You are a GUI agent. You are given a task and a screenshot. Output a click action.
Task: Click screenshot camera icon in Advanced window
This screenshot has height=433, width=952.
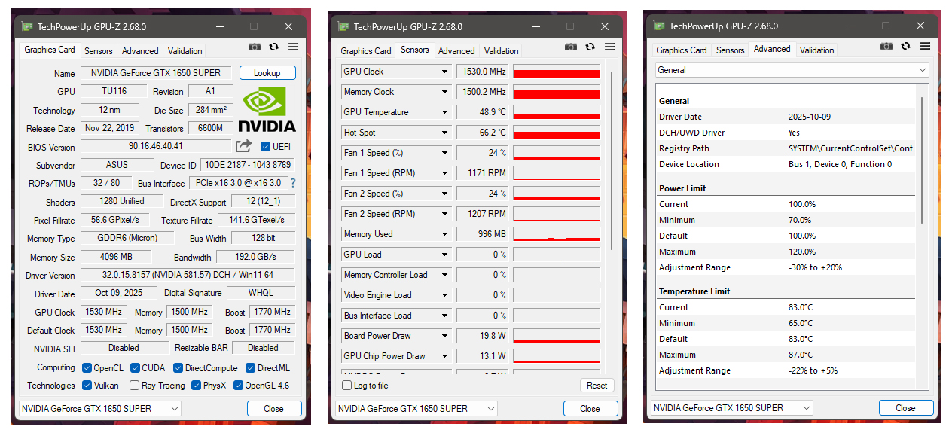click(x=886, y=47)
